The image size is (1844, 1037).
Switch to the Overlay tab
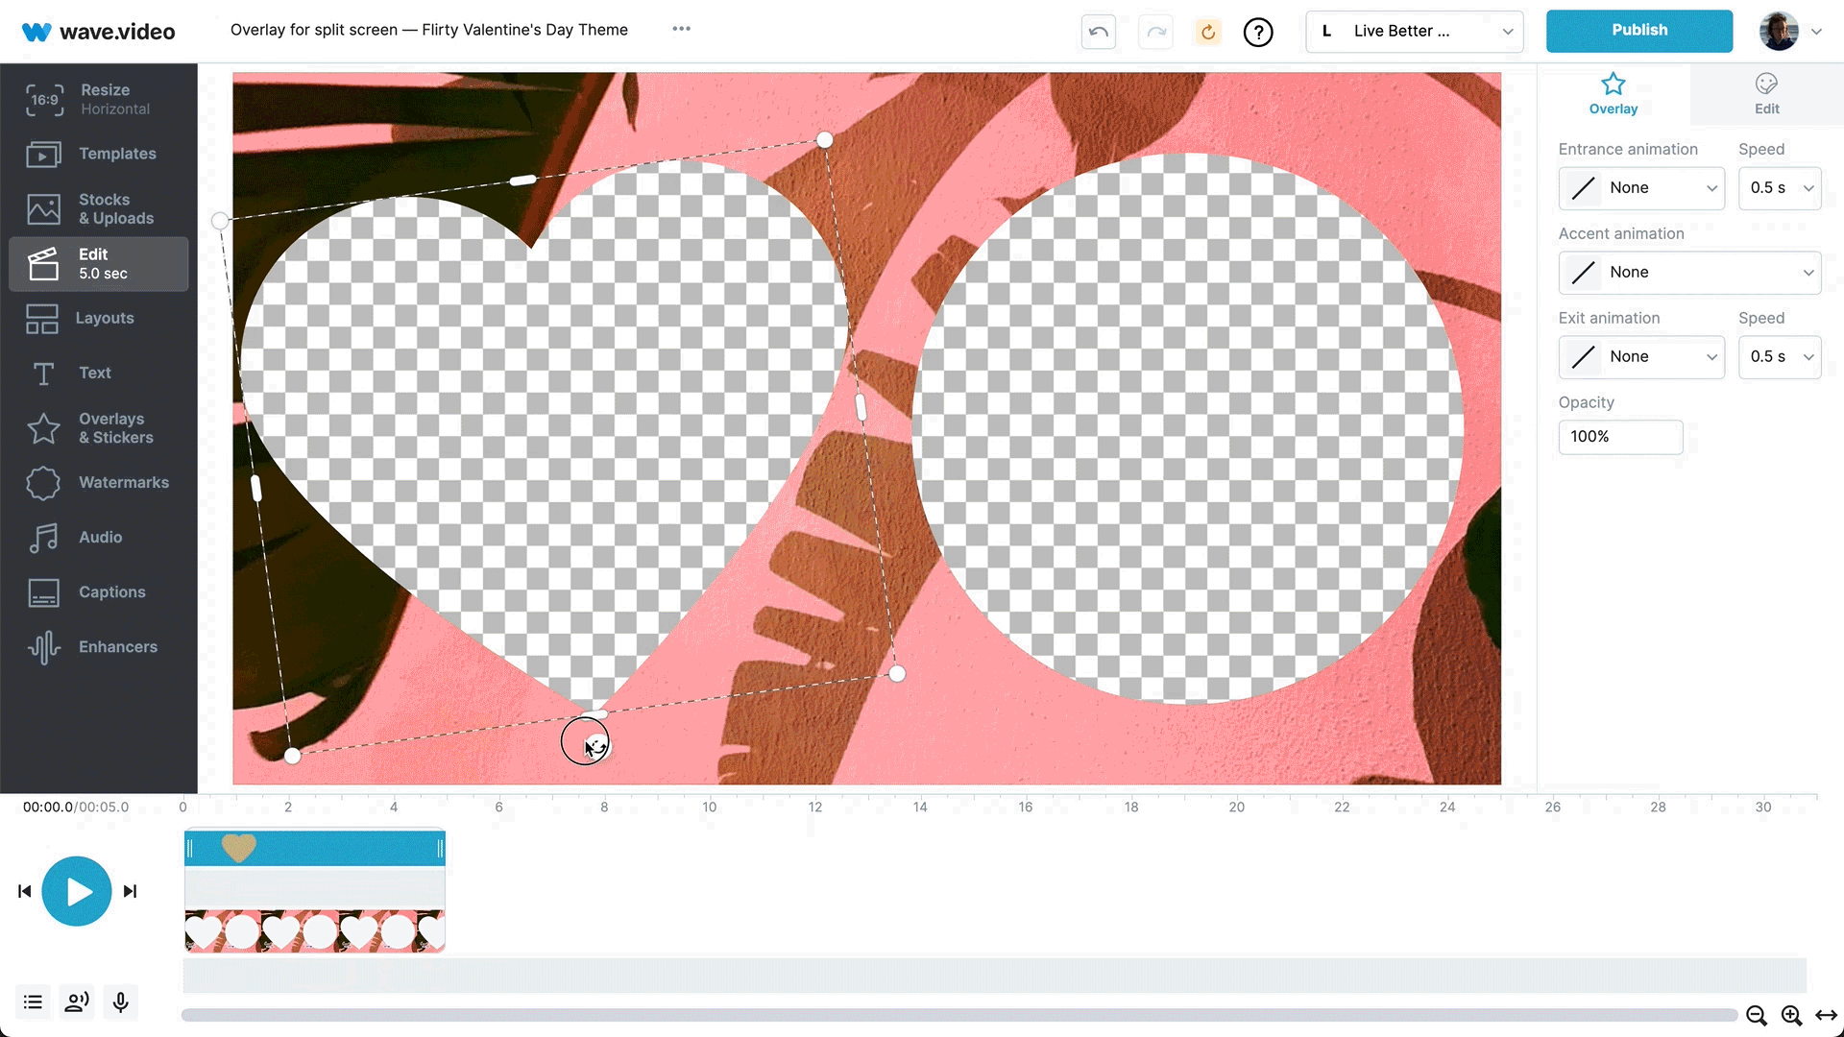point(1613,94)
